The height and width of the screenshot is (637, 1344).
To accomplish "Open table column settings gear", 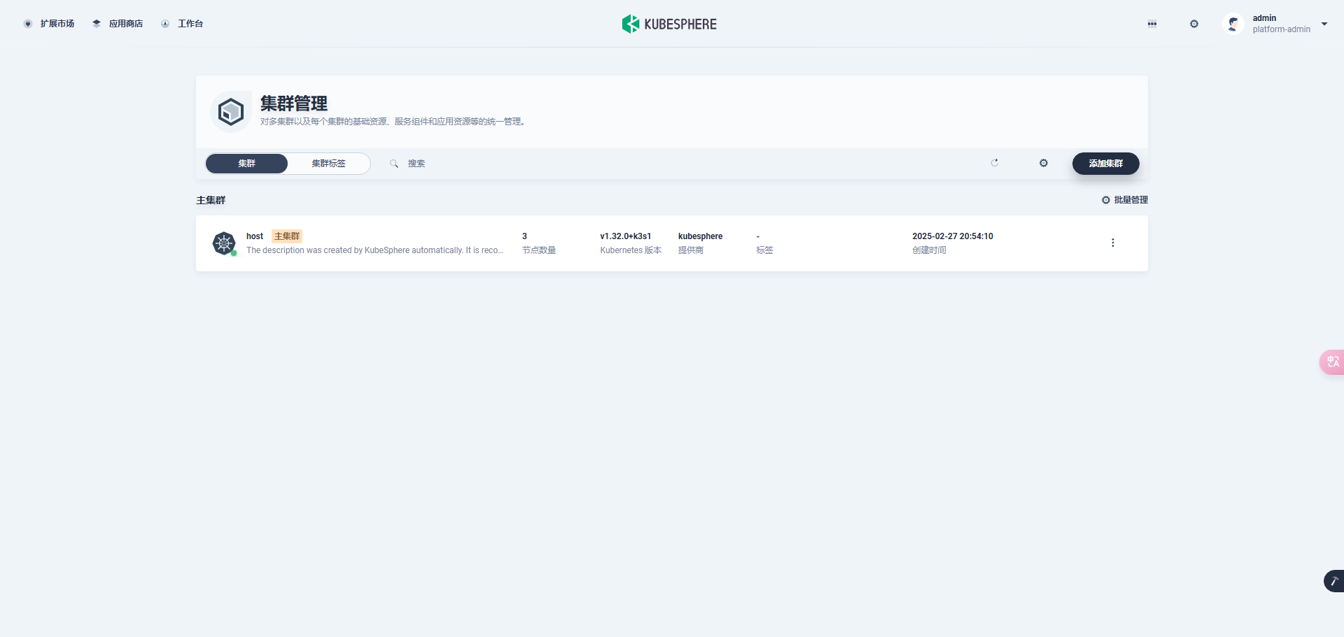I will pyautogui.click(x=1044, y=163).
